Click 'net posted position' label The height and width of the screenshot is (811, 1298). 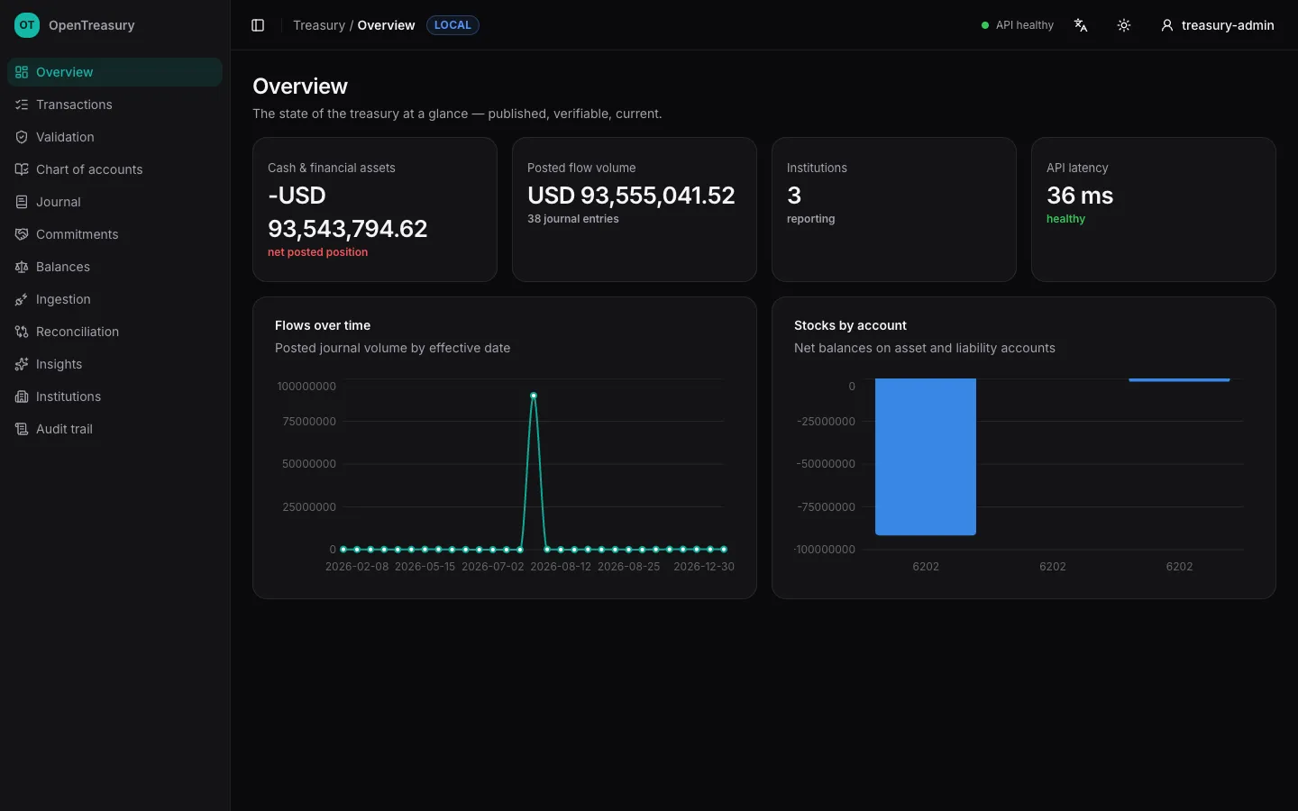[x=317, y=252]
